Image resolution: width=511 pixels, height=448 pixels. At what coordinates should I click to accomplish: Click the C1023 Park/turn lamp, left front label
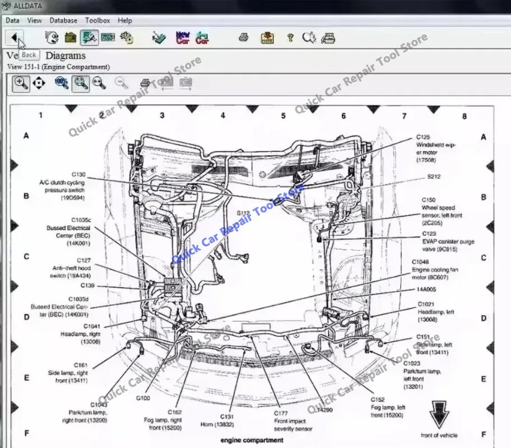pos(422,375)
